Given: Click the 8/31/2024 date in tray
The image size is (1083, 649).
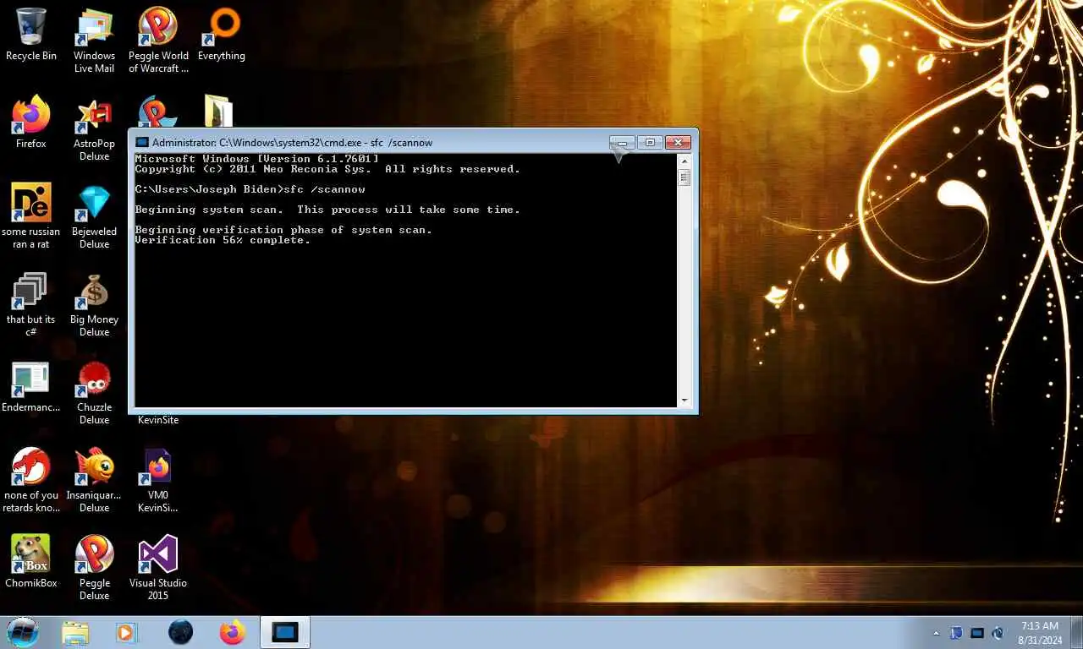Looking at the screenshot, I should pos(1040,640).
